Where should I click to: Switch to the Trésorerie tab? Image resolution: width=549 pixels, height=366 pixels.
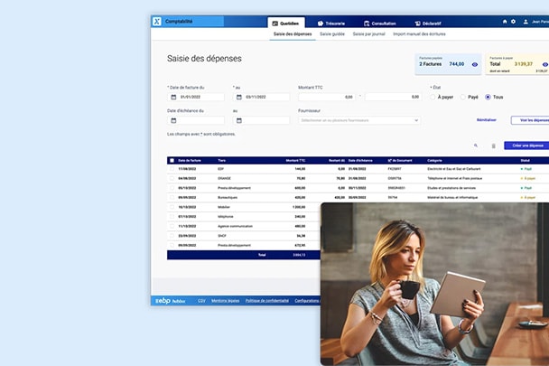[331, 23]
